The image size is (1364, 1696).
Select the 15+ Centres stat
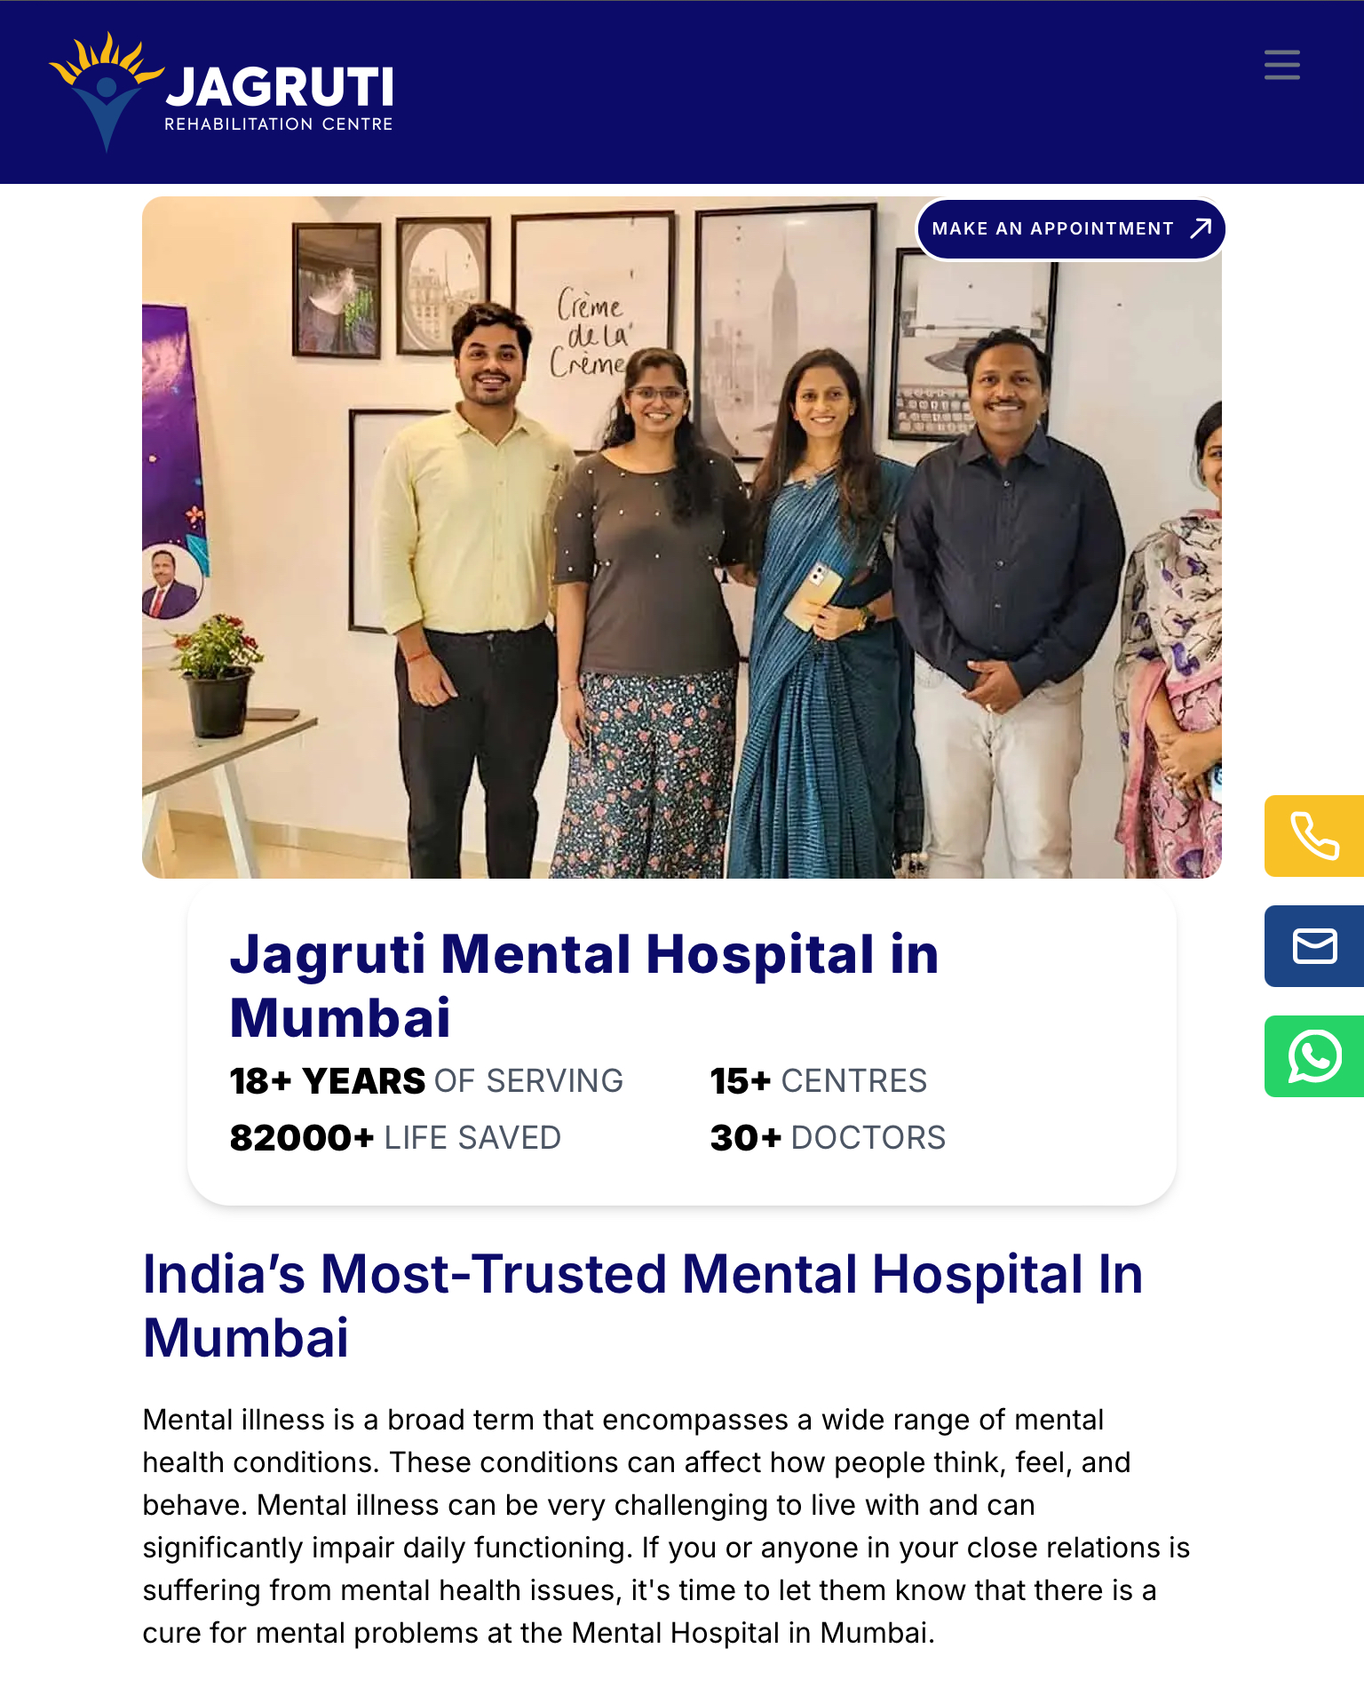point(818,1081)
